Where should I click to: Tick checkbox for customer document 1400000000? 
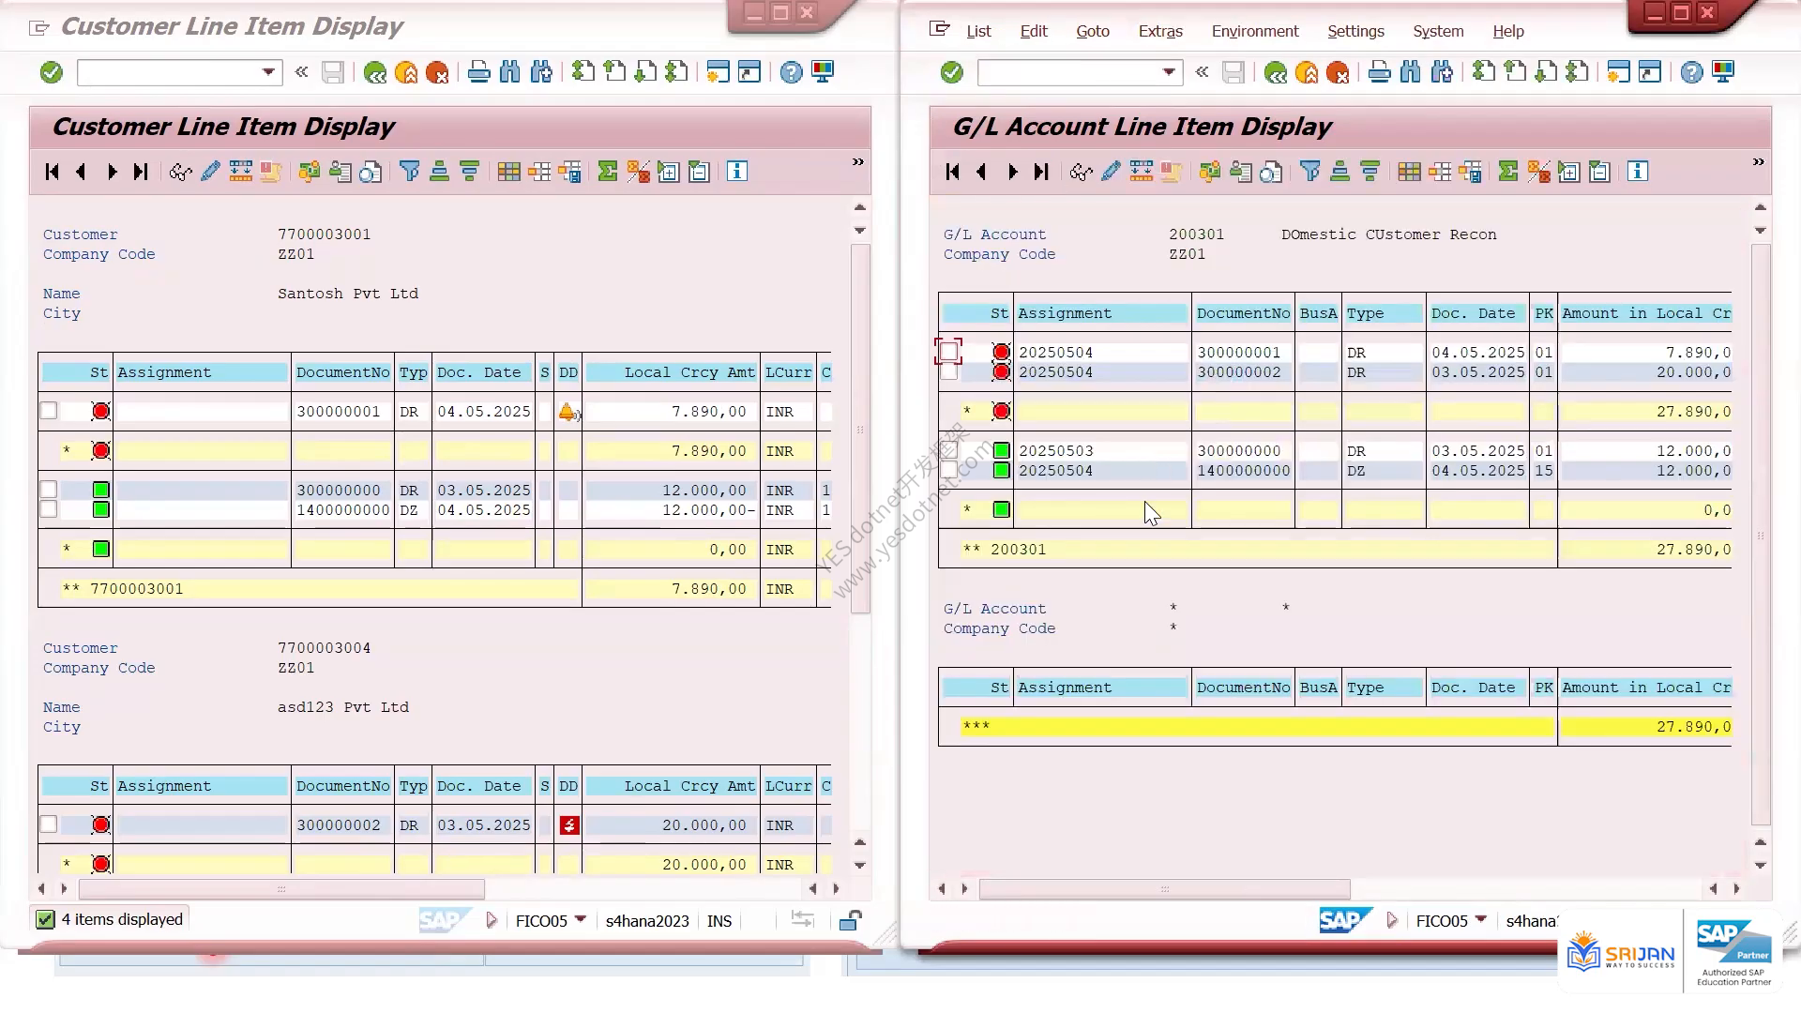pos(49,509)
